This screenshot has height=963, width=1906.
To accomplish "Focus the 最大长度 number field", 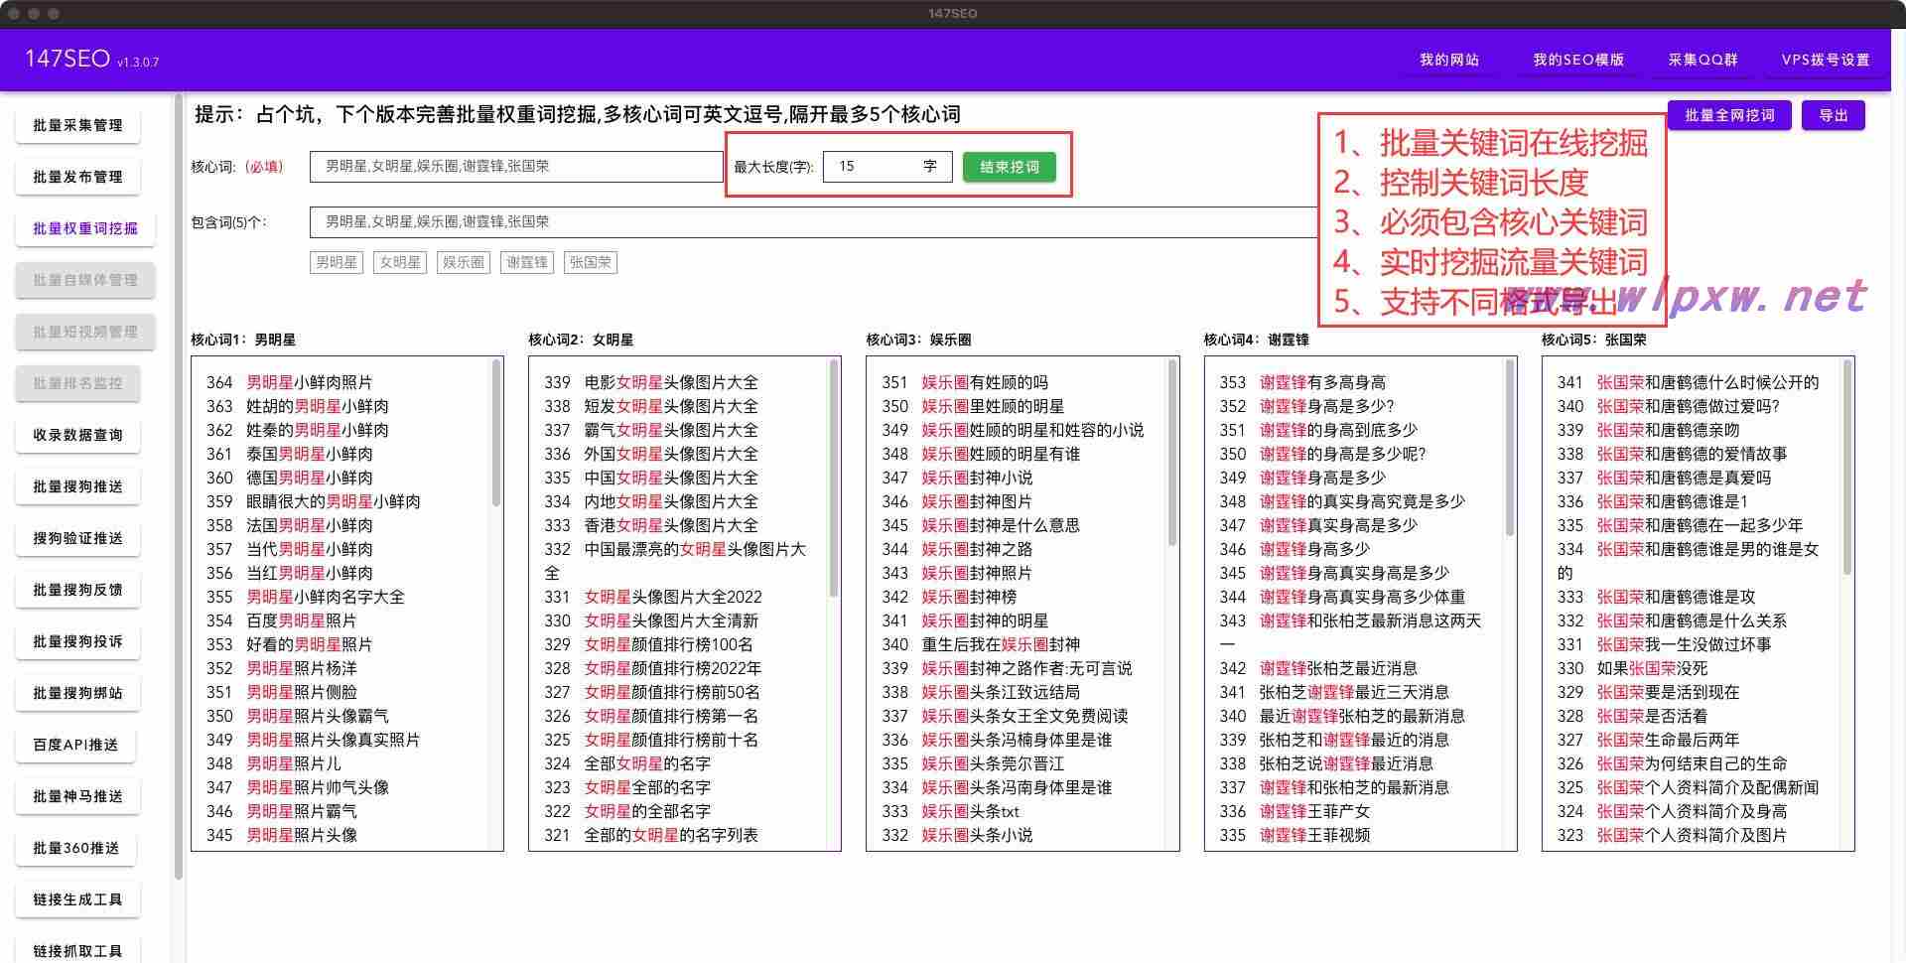I will [x=887, y=167].
